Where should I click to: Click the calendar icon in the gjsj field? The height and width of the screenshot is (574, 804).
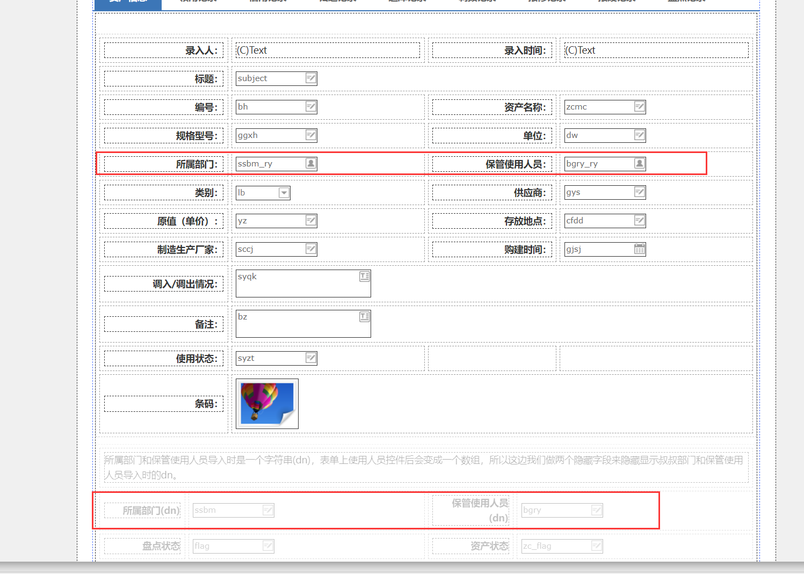(640, 249)
